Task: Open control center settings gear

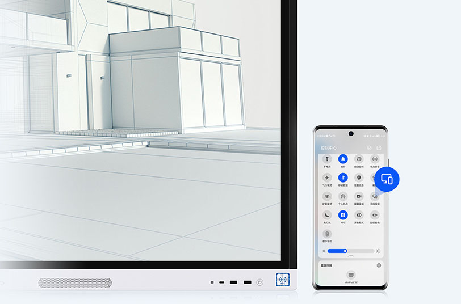Action: click(369, 148)
